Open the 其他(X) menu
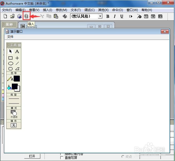Viewport: 175px width, 161px height. click(103, 10)
